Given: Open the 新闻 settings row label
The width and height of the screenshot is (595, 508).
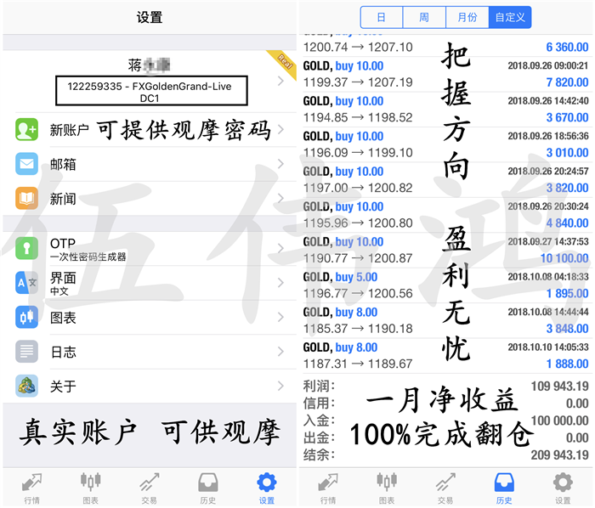Looking at the screenshot, I should (63, 199).
